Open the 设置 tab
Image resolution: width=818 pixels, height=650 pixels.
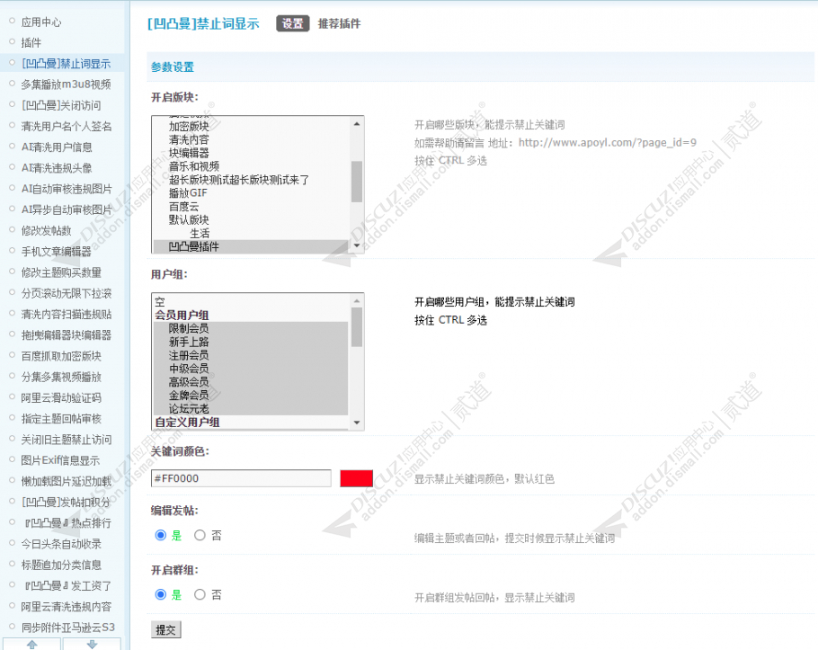(293, 23)
